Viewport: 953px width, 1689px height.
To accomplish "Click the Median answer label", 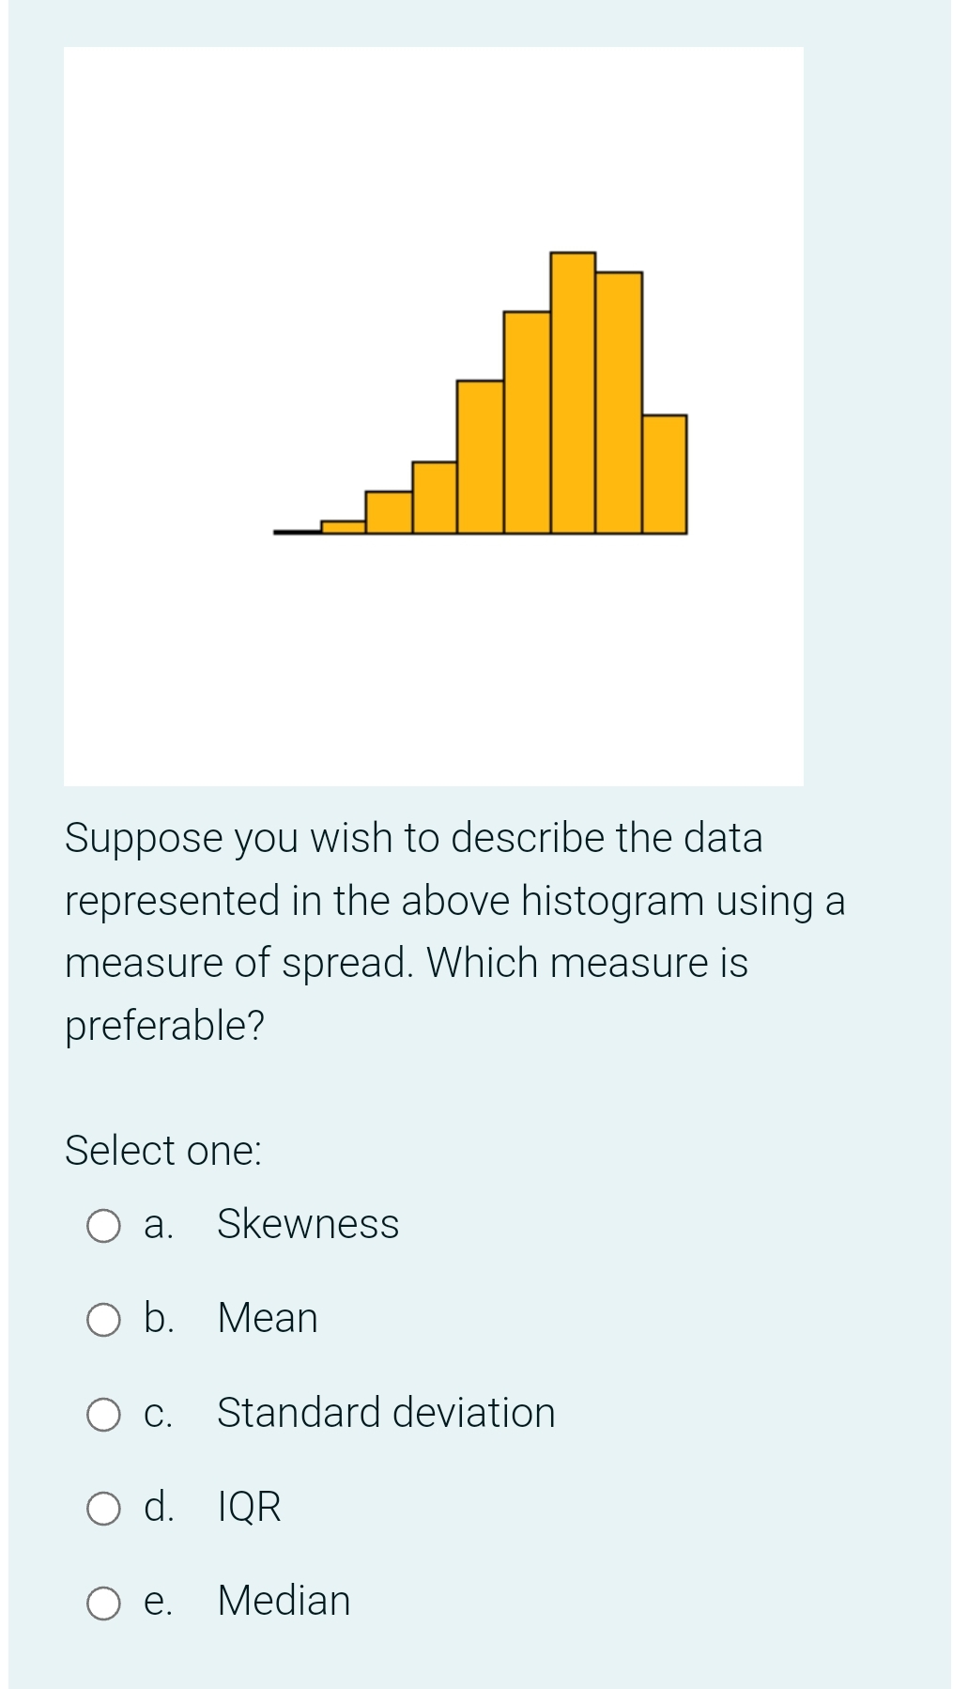I will click(284, 1601).
